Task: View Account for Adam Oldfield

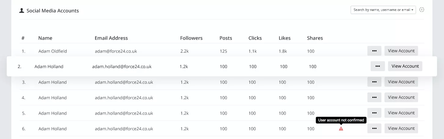Action: [x=401, y=51]
